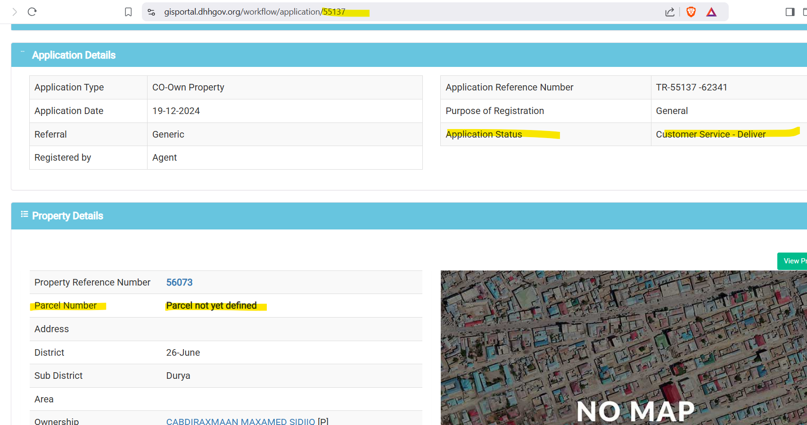Click the Sub District label
Viewport: 807px width, 425px height.
[58, 376]
